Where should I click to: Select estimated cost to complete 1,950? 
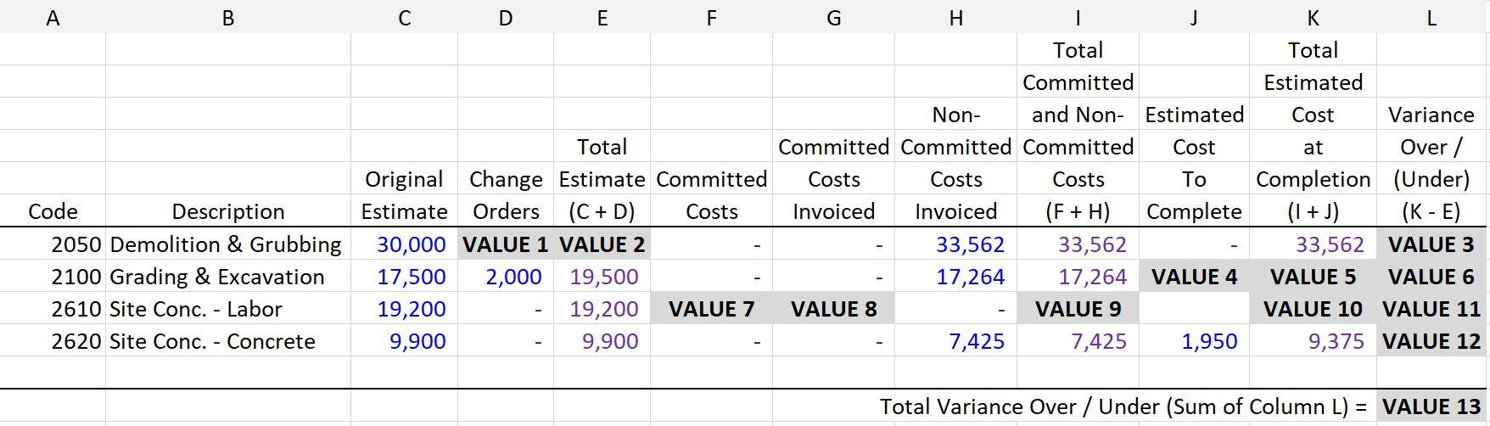pyautogui.click(x=1194, y=341)
